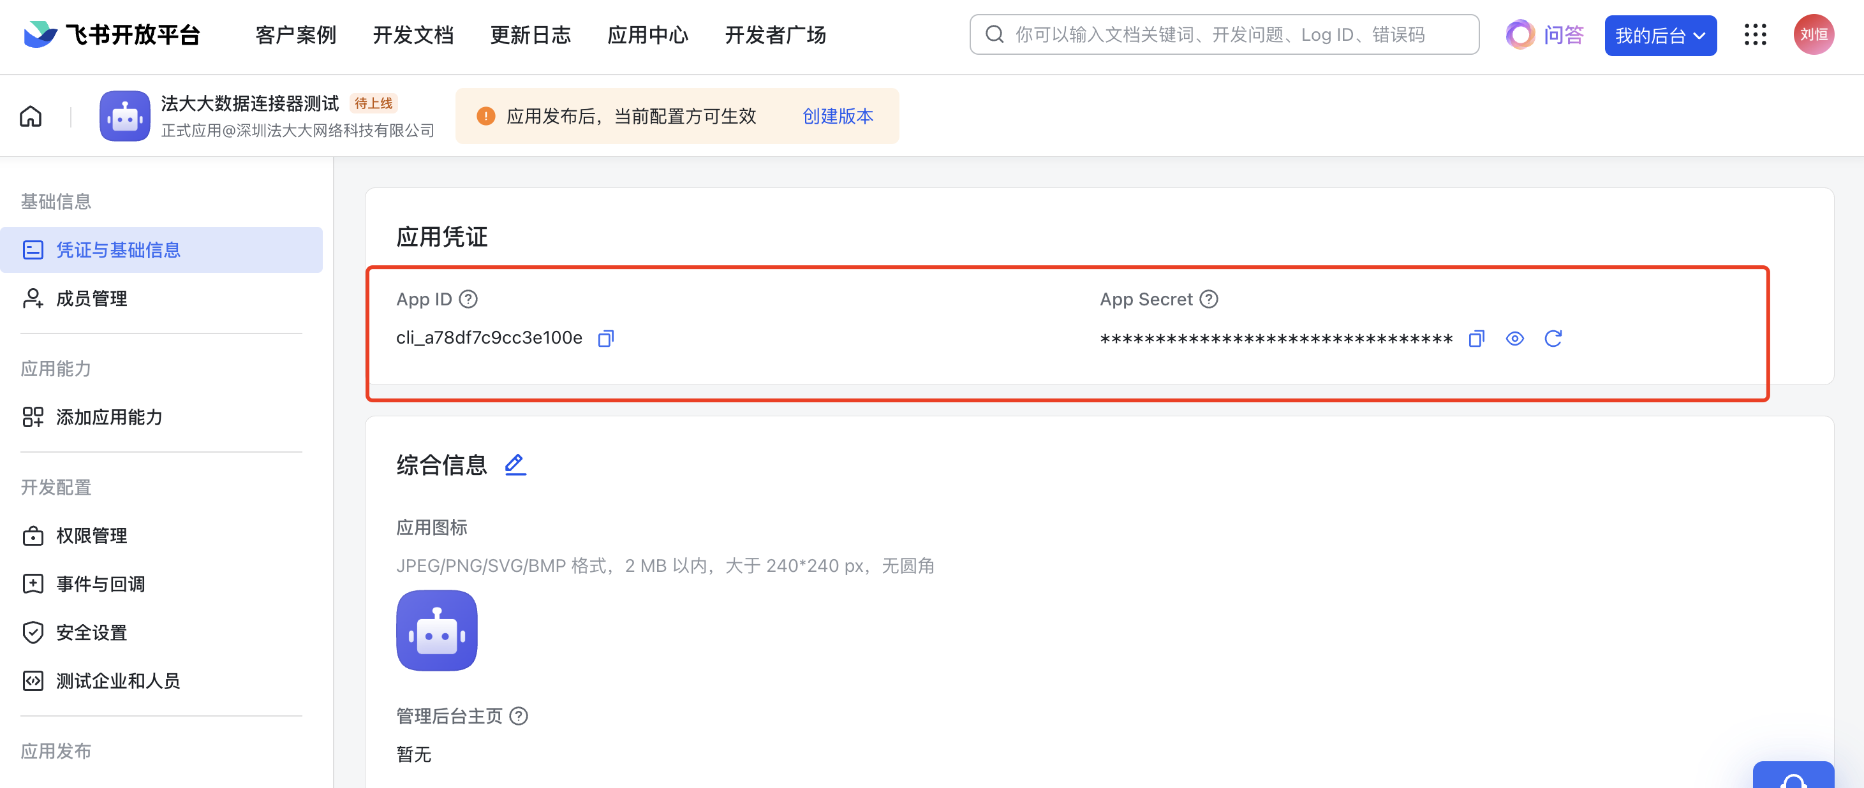Click 正式应用@深圳法大大网络科技有限公司 subtitle
Image resolution: width=1864 pixels, height=788 pixels.
pos(297,130)
